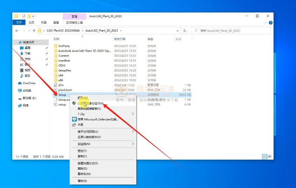Switch to large icons view layout icon

(x=270, y=157)
